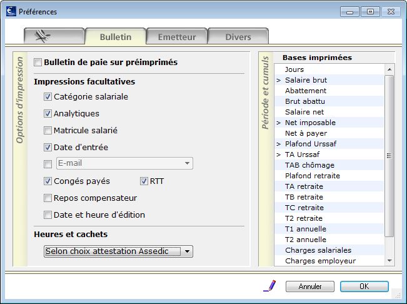The height and width of the screenshot is (304, 407).
Task: Select the TB retraite row
Action: click(x=329, y=197)
